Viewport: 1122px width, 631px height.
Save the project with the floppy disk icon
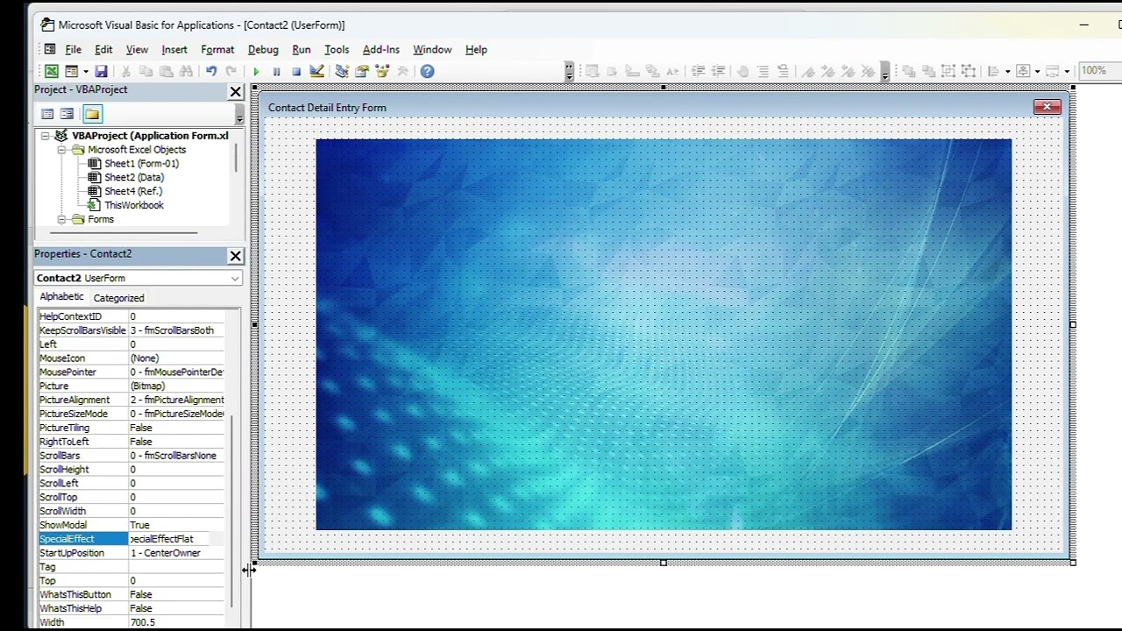102,72
